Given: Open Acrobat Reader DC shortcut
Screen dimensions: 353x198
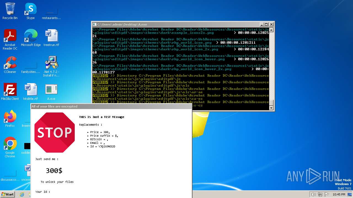Looking at the screenshot, I should (x=10, y=39).
